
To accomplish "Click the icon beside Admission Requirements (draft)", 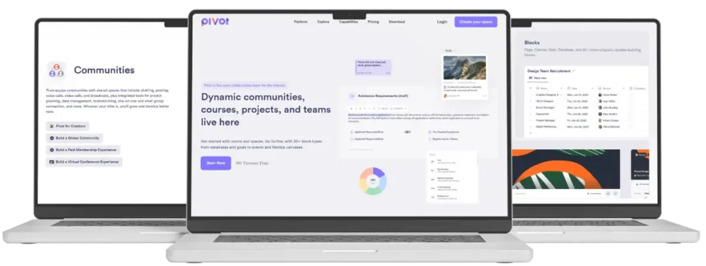I will pos(352,96).
